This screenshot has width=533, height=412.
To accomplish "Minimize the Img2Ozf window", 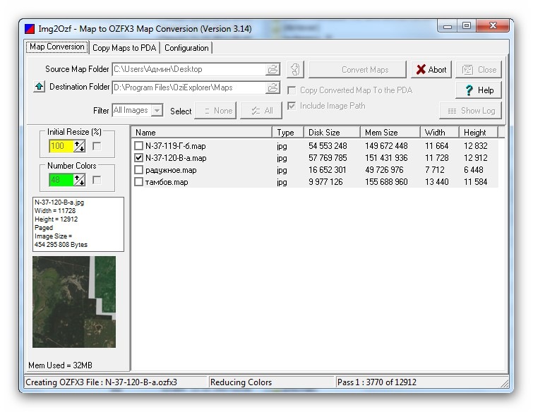I will [x=448, y=26].
